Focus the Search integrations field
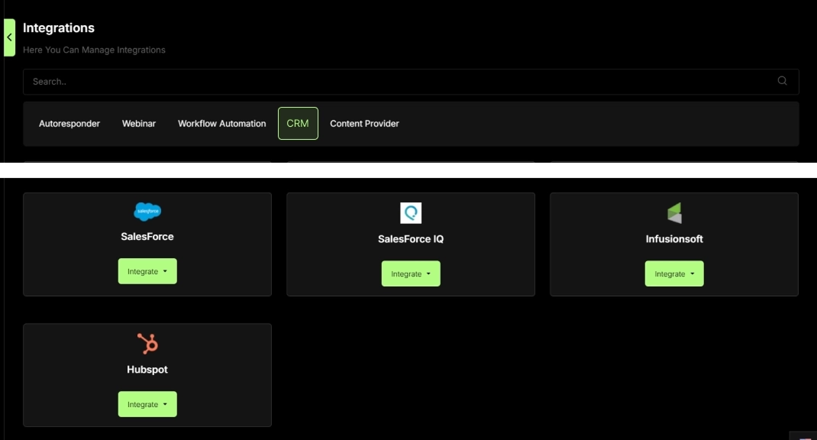The width and height of the screenshot is (817, 440). pos(411,81)
